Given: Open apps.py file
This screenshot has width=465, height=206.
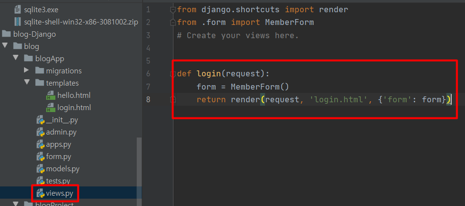Looking at the screenshot, I should coord(58,144).
